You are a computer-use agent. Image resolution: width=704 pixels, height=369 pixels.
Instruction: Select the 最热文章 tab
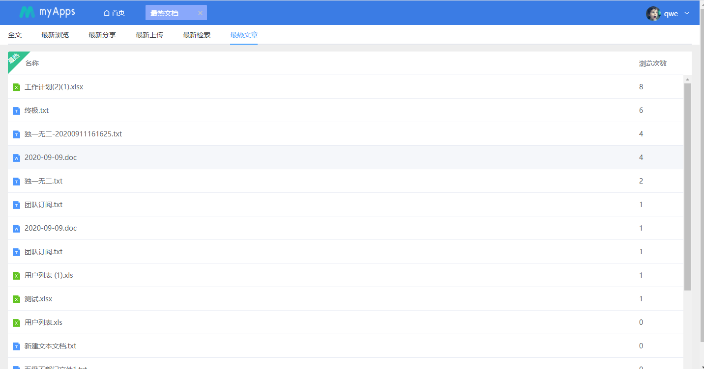[x=244, y=35]
